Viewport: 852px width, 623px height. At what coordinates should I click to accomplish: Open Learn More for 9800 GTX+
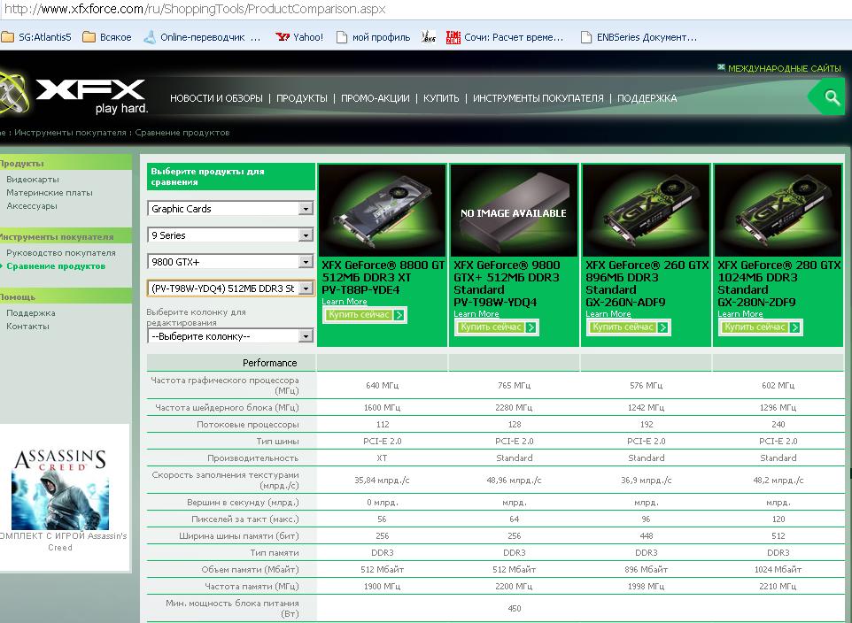476,314
